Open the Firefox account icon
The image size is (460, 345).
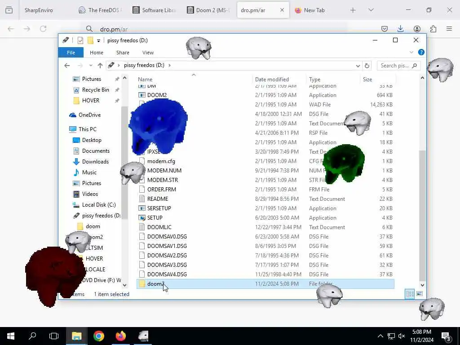(x=417, y=29)
